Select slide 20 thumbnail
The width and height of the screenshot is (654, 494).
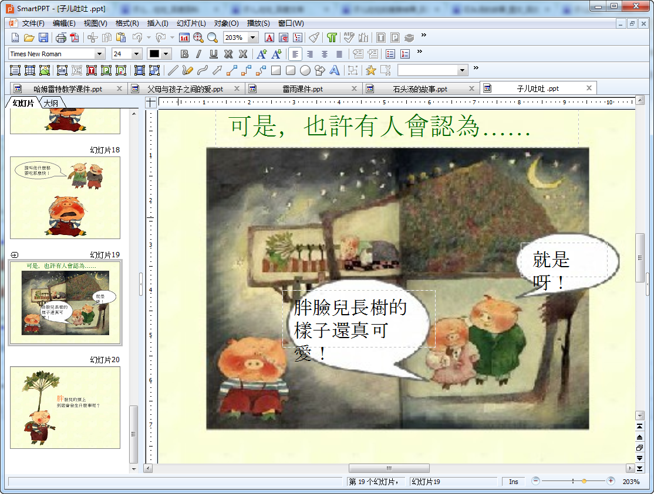[x=65, y=407]
